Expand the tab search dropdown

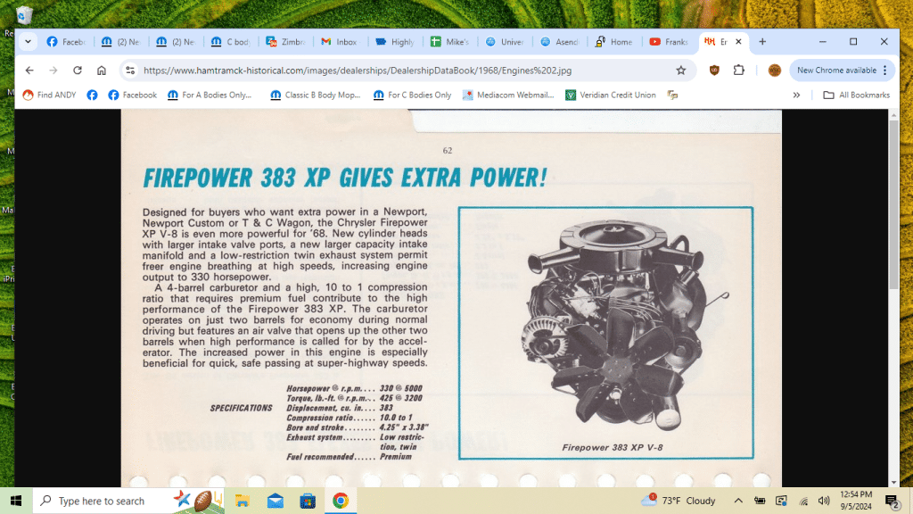[x=28, y=42]
